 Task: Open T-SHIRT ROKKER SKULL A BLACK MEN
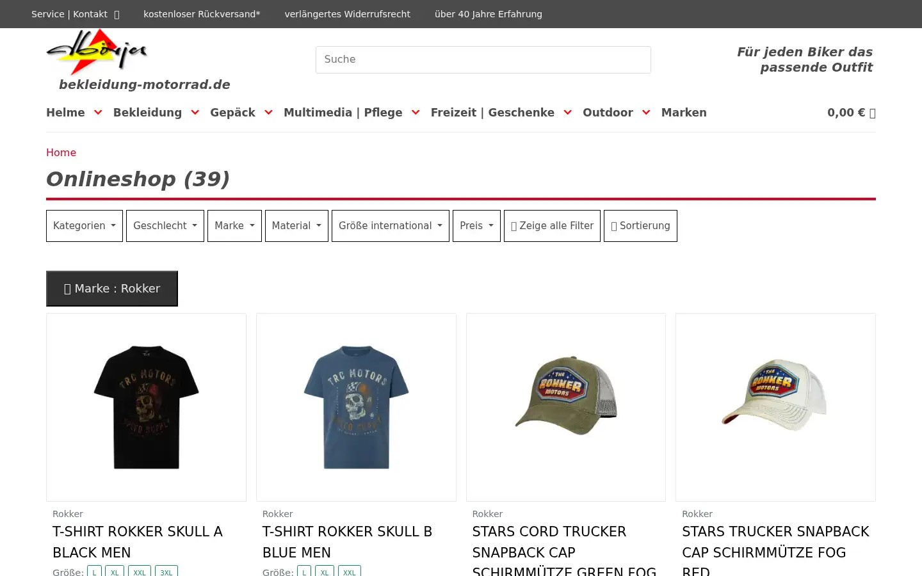[138, 542]
